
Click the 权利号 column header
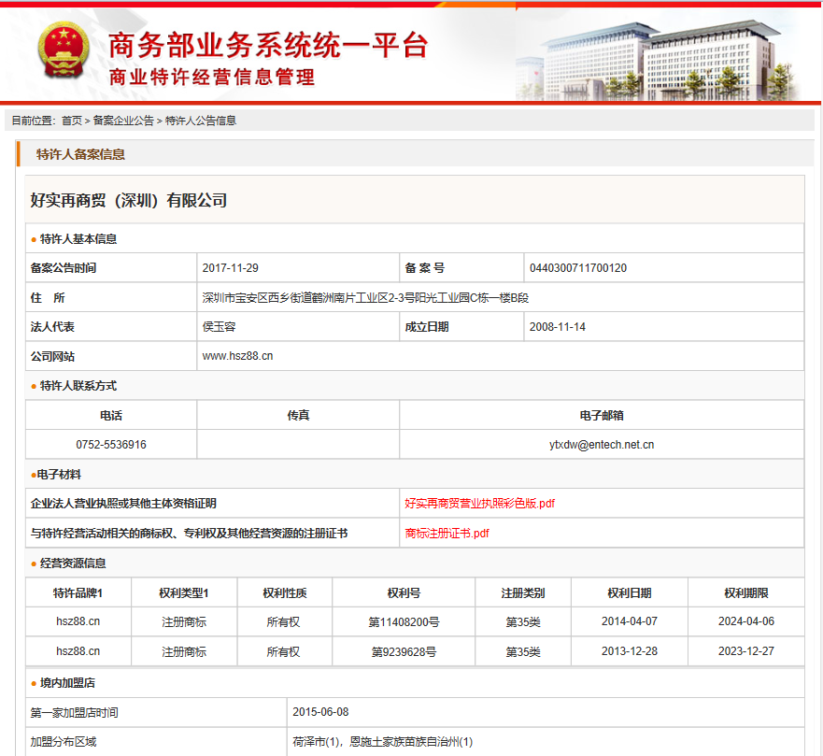(x=404, y=592)
